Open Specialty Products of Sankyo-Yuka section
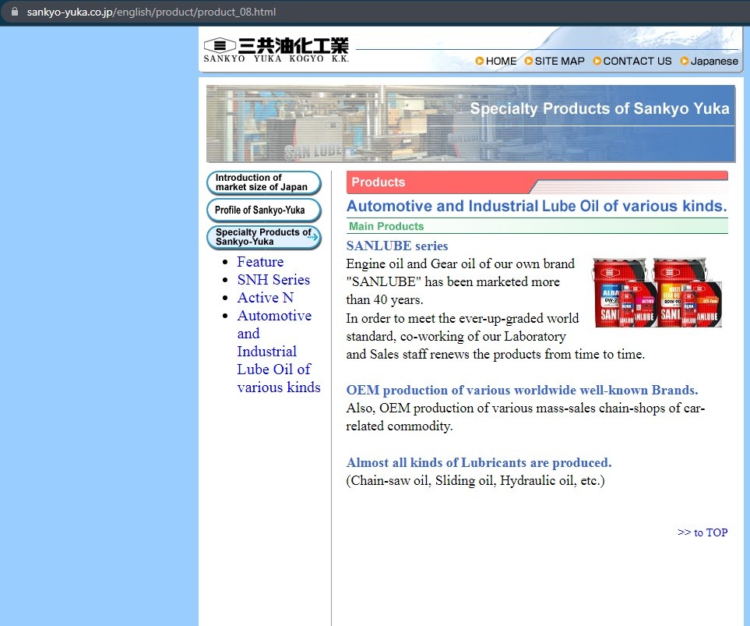Viewport: 750px width, 626px height. click(x=263, y=237)
